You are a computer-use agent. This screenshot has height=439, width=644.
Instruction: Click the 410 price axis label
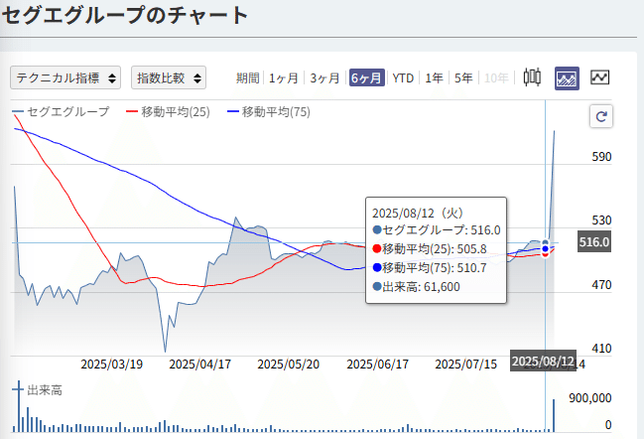coord(601,349)
